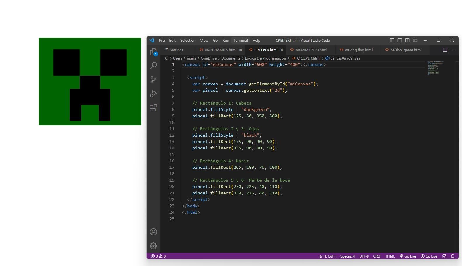This screenshot has width=462, height=266.
Task: Click the canvas#miCanvas breadcrumb symbol
Action: 342,58
